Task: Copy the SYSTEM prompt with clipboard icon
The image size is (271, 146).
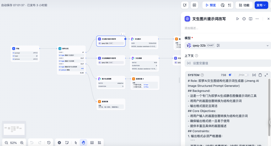Action: pos(260,75)
